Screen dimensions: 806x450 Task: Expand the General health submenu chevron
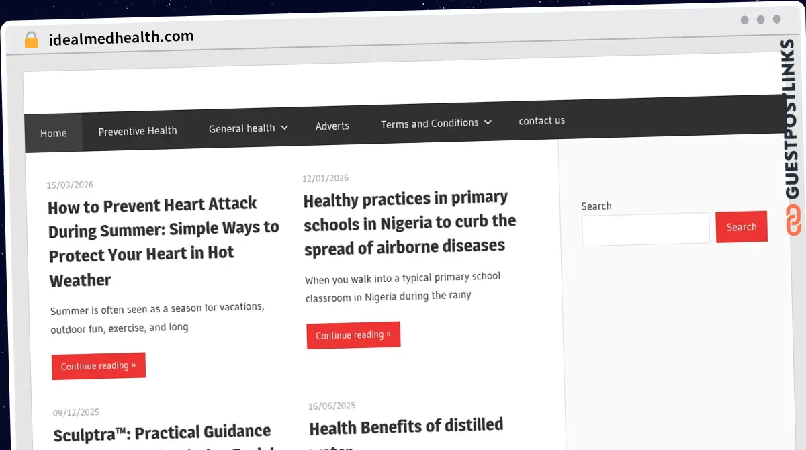[284, 127]
